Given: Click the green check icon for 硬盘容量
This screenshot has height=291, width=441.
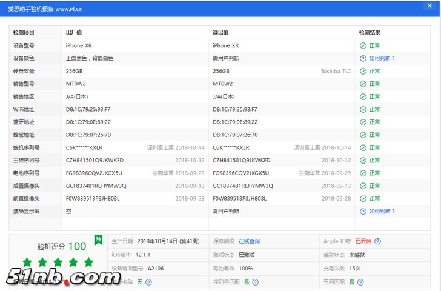Looking at the screenshot, I should pos(363,71).
